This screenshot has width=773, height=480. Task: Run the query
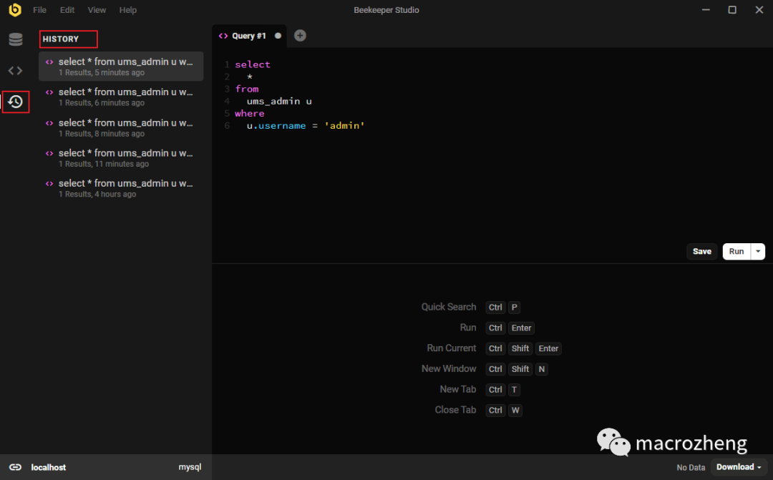(x=736, y=251)
